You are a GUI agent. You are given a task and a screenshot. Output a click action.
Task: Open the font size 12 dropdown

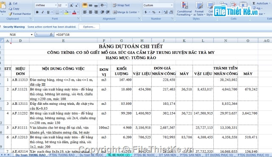[x=66, y=6]
